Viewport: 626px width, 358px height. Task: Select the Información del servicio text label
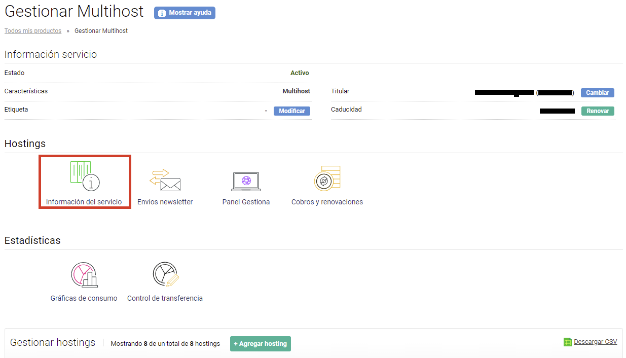pos(84,202)
